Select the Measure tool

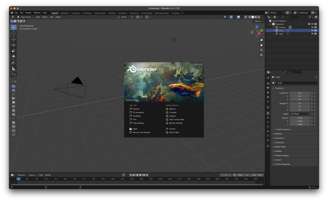click(13, 68)
